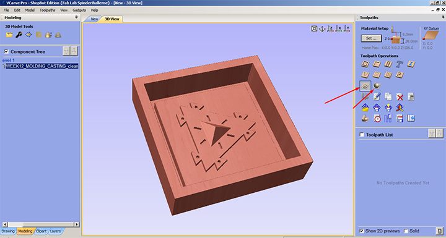The image size is (446, 238).
Task: Open the Help menu
Action: pos(94,11)
